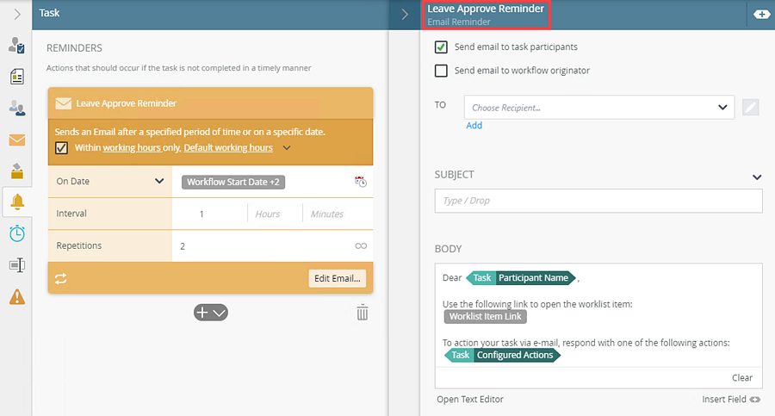Open the properties text-field sidebar tab
Screen dimensions: 775x416
(17, 265)
